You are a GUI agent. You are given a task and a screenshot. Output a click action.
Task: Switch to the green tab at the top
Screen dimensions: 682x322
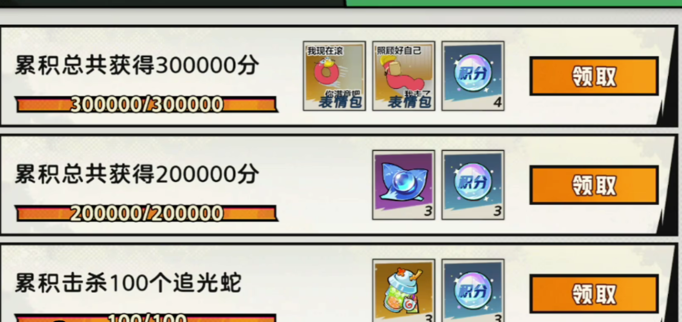coord(514,3)
